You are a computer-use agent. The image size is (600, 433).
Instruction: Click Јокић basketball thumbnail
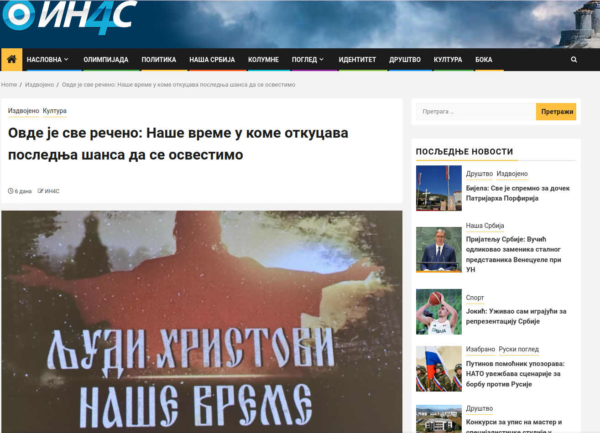point(438,312)
